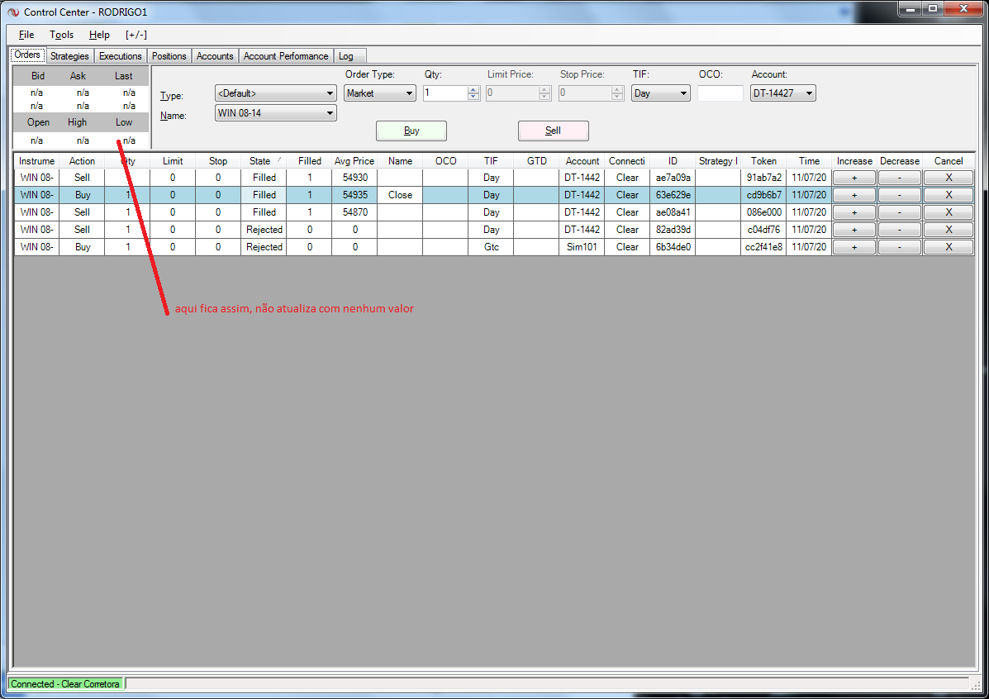The image size is (989, 699).
Task: Click the Gtc TIF cell
Action: tap(492, 247)
